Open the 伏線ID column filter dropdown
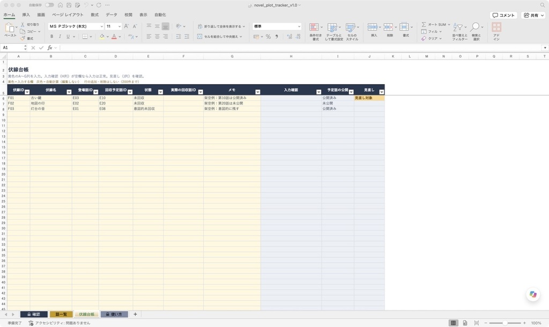 pyautogui.click(x=27, y=92)
